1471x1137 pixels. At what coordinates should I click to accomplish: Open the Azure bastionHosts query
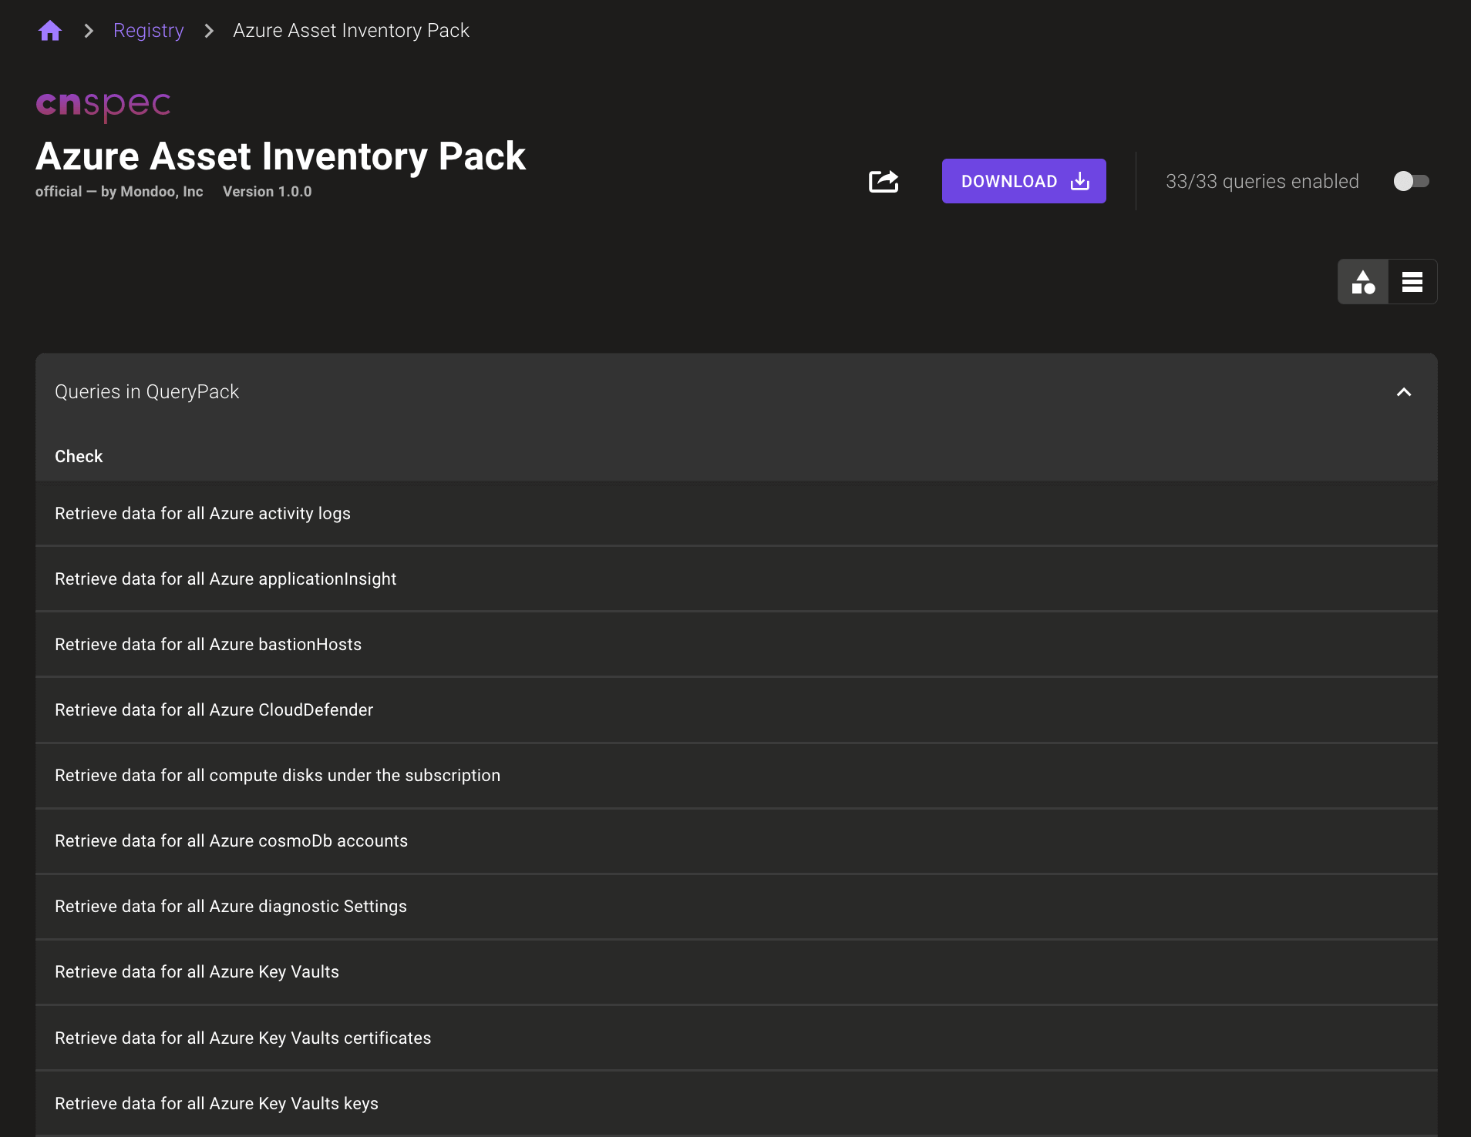(x=736, y=645)
